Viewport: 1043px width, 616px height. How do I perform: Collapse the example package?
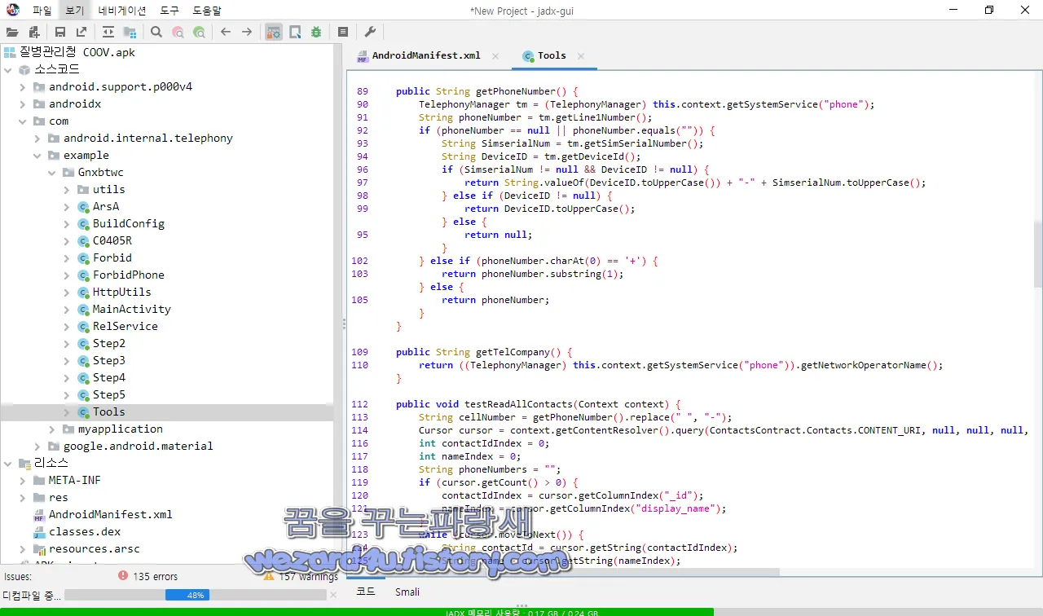point(37,155)
